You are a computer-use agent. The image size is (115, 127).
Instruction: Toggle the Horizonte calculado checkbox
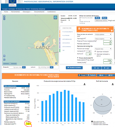[80, 18]
